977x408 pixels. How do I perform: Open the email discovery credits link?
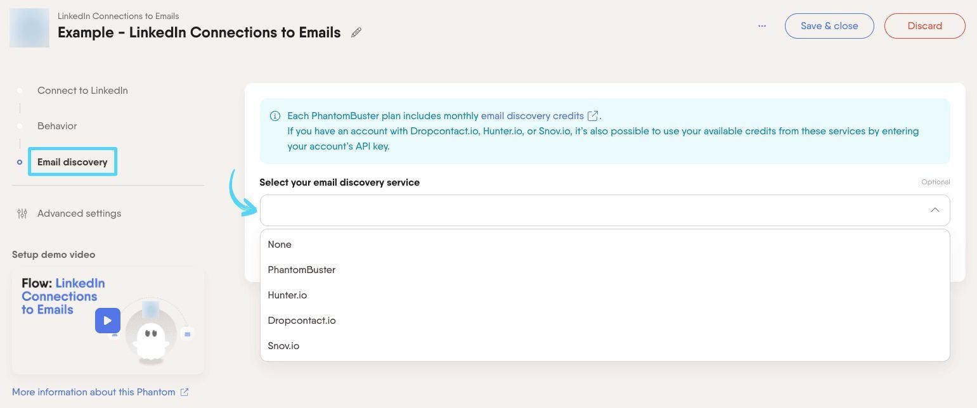[x=533, y=116]
